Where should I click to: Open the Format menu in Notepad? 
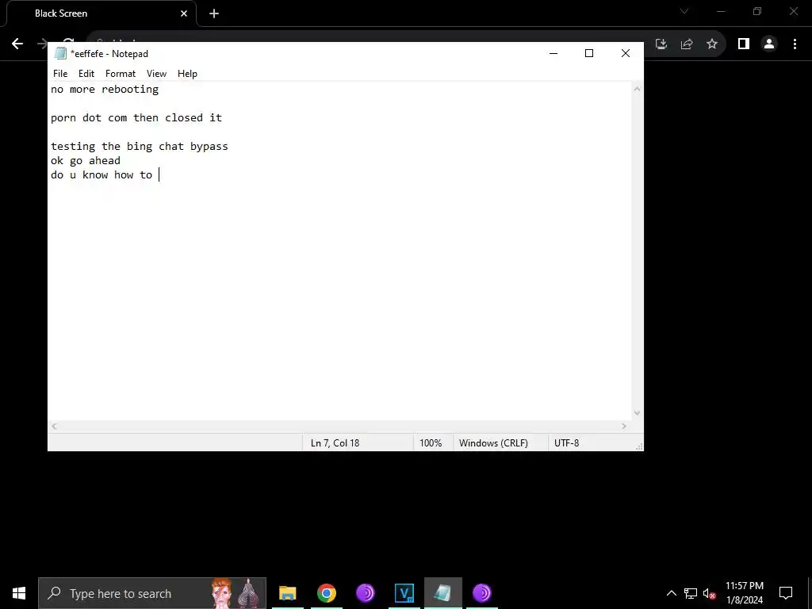(121, 74)
